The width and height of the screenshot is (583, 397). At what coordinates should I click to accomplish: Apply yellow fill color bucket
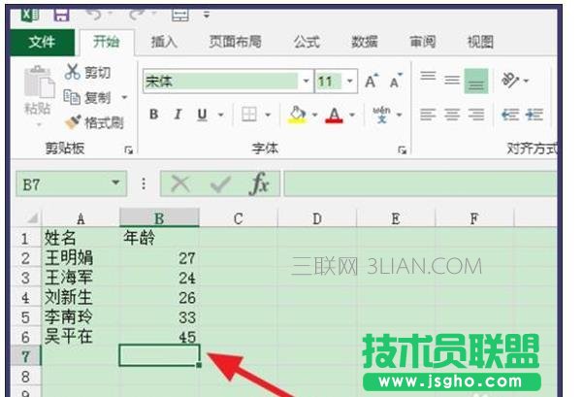[297, 115]
